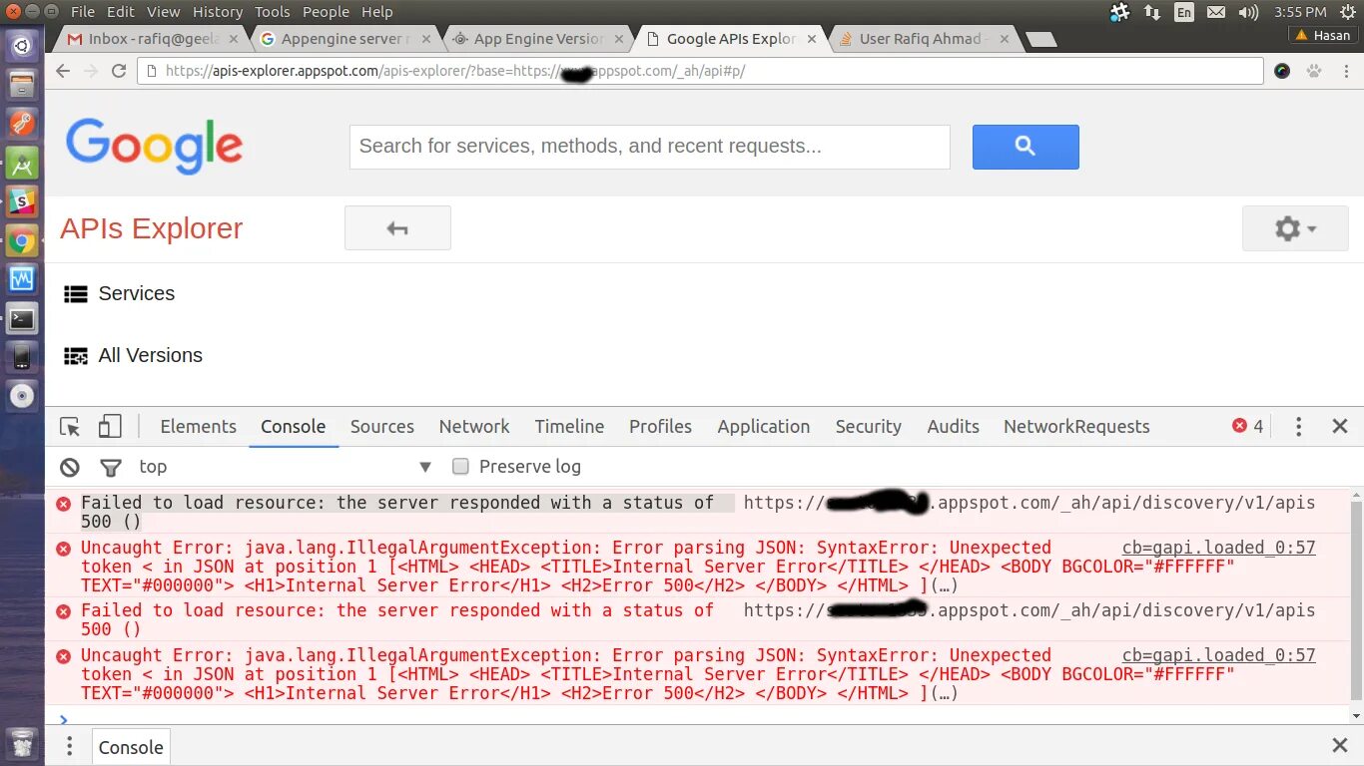Switch to the Elements tab

click(x=198, y=426)
